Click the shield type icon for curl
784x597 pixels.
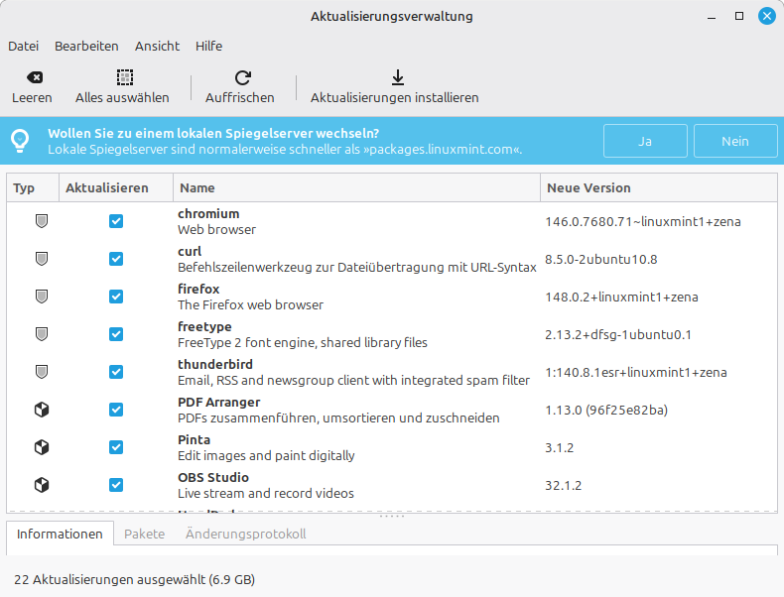(x=42, y=259)
